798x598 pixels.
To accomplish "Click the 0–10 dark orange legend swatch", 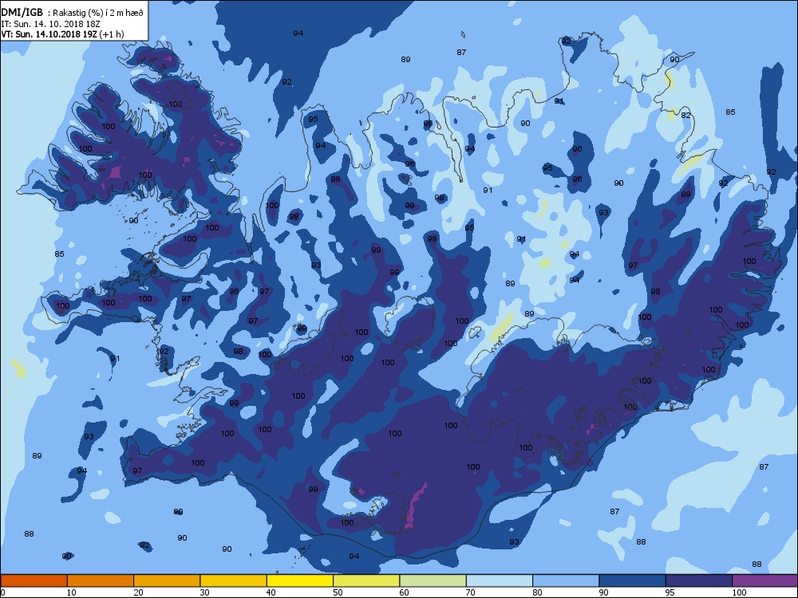I will click(34, 580).
